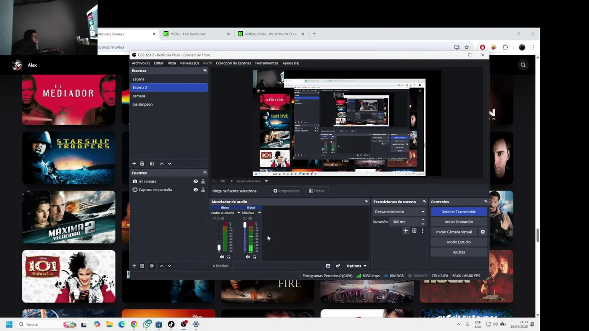Decrease transition duration with down arrow

[x=423, y=224]
